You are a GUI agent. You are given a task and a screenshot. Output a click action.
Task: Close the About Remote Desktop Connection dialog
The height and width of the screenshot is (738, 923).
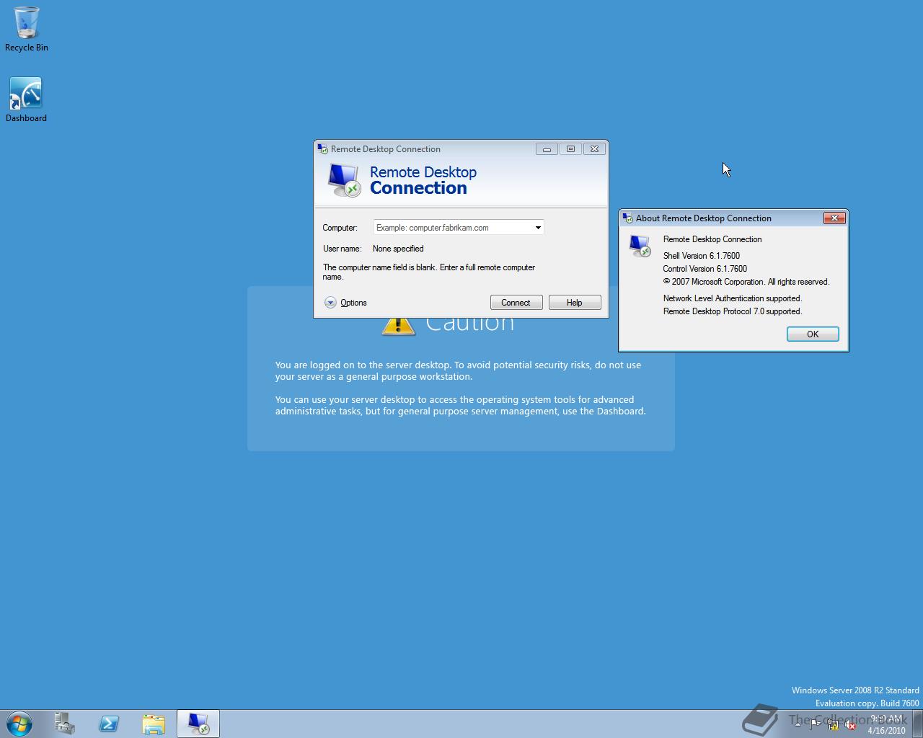click(834, 218)
